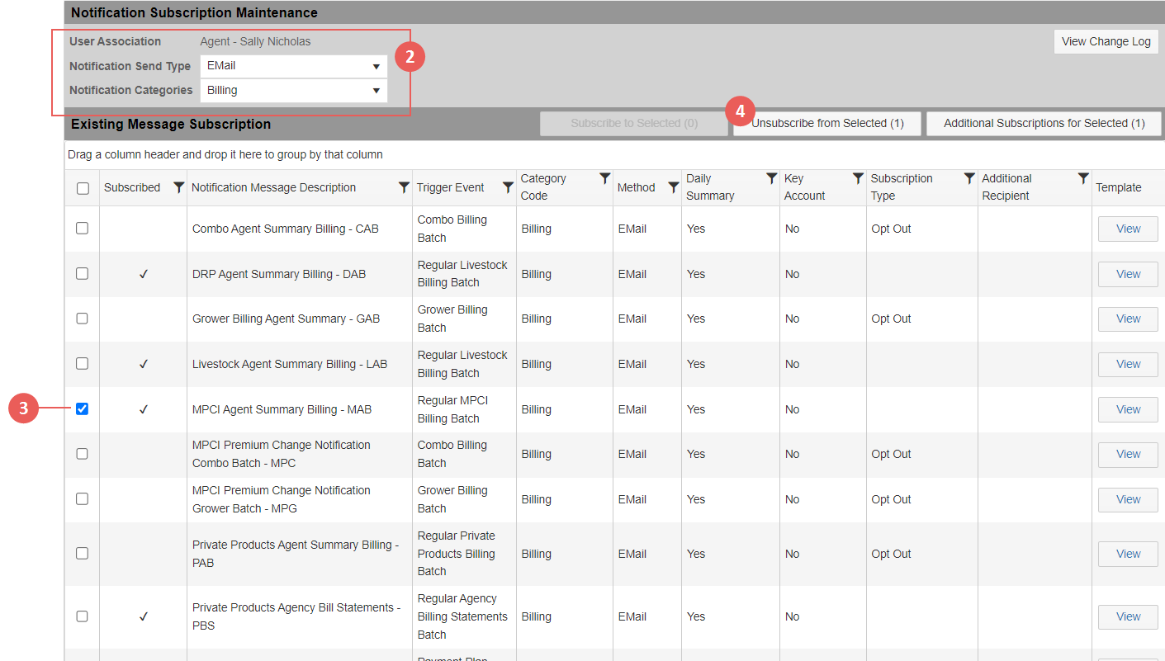Check the Private Products Agency Bill Statements - PBS row

click(x=83, y=616)
